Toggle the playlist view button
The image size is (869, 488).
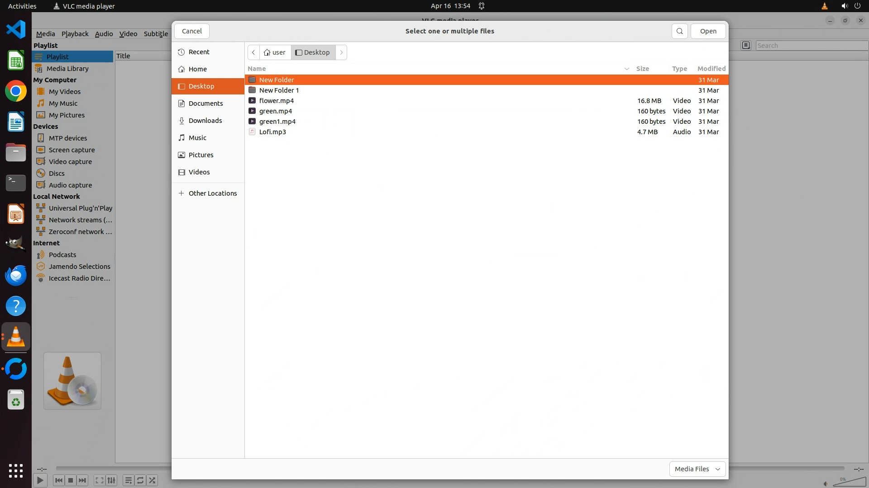[128, 480]
